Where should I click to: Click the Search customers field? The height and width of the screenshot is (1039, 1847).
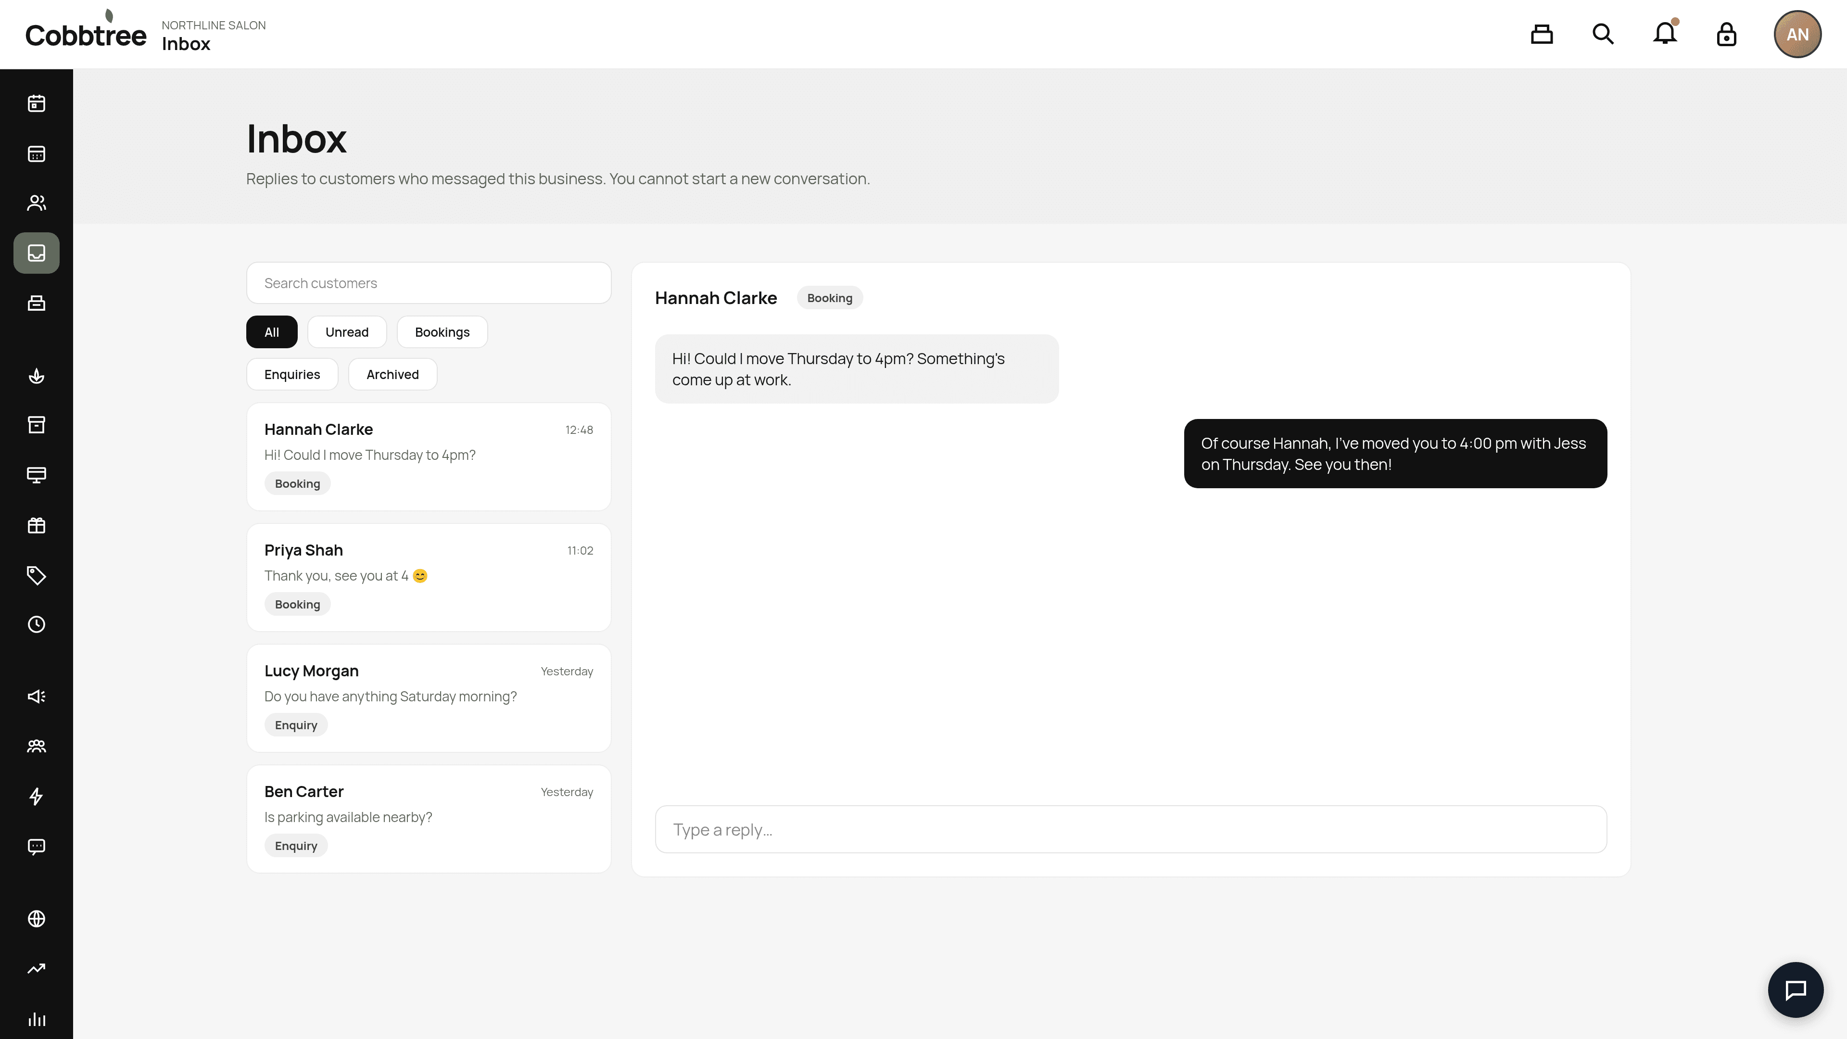click(429, 282)
